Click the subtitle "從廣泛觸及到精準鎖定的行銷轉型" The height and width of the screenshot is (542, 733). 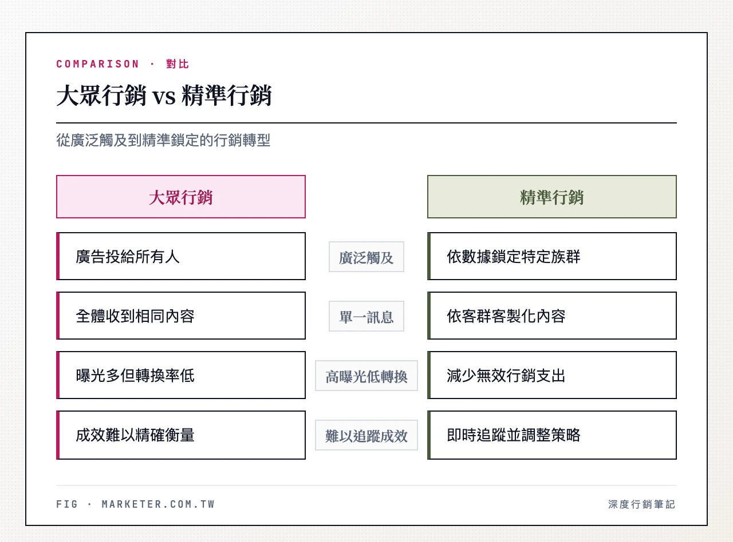[x=163, y=140]
